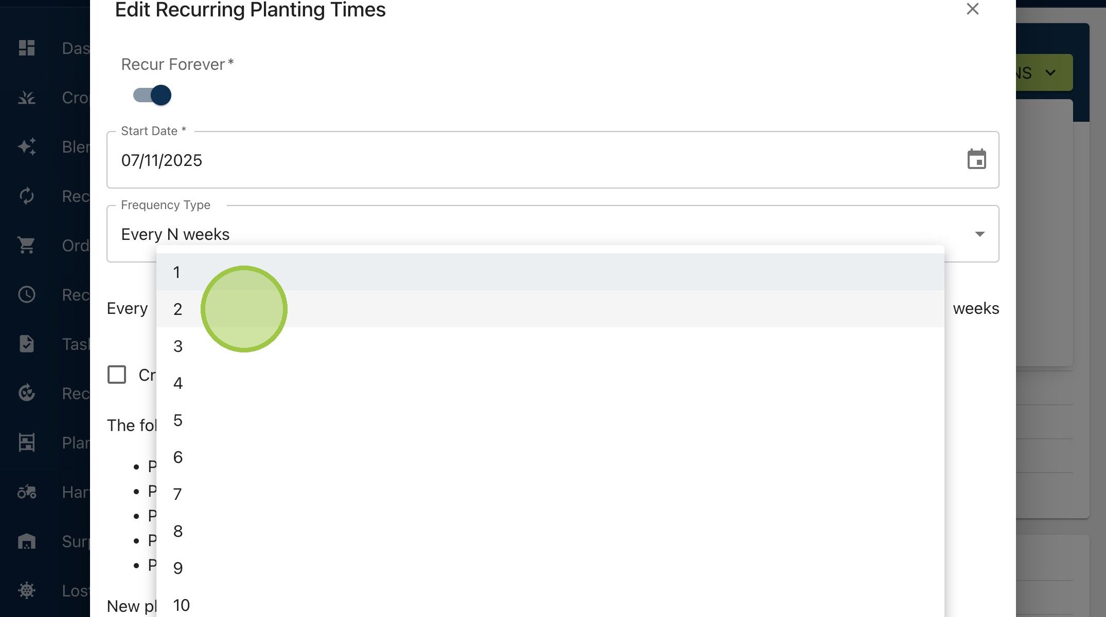Open the Crops sprout icon in sidebar
1106x617 pixels.
point(27,98)
